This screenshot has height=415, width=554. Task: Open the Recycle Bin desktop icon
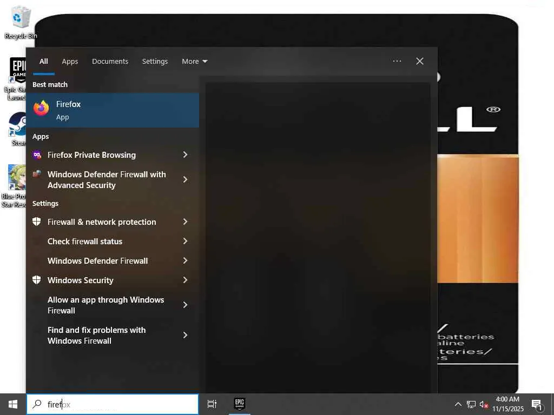click(x=21, y=22)
